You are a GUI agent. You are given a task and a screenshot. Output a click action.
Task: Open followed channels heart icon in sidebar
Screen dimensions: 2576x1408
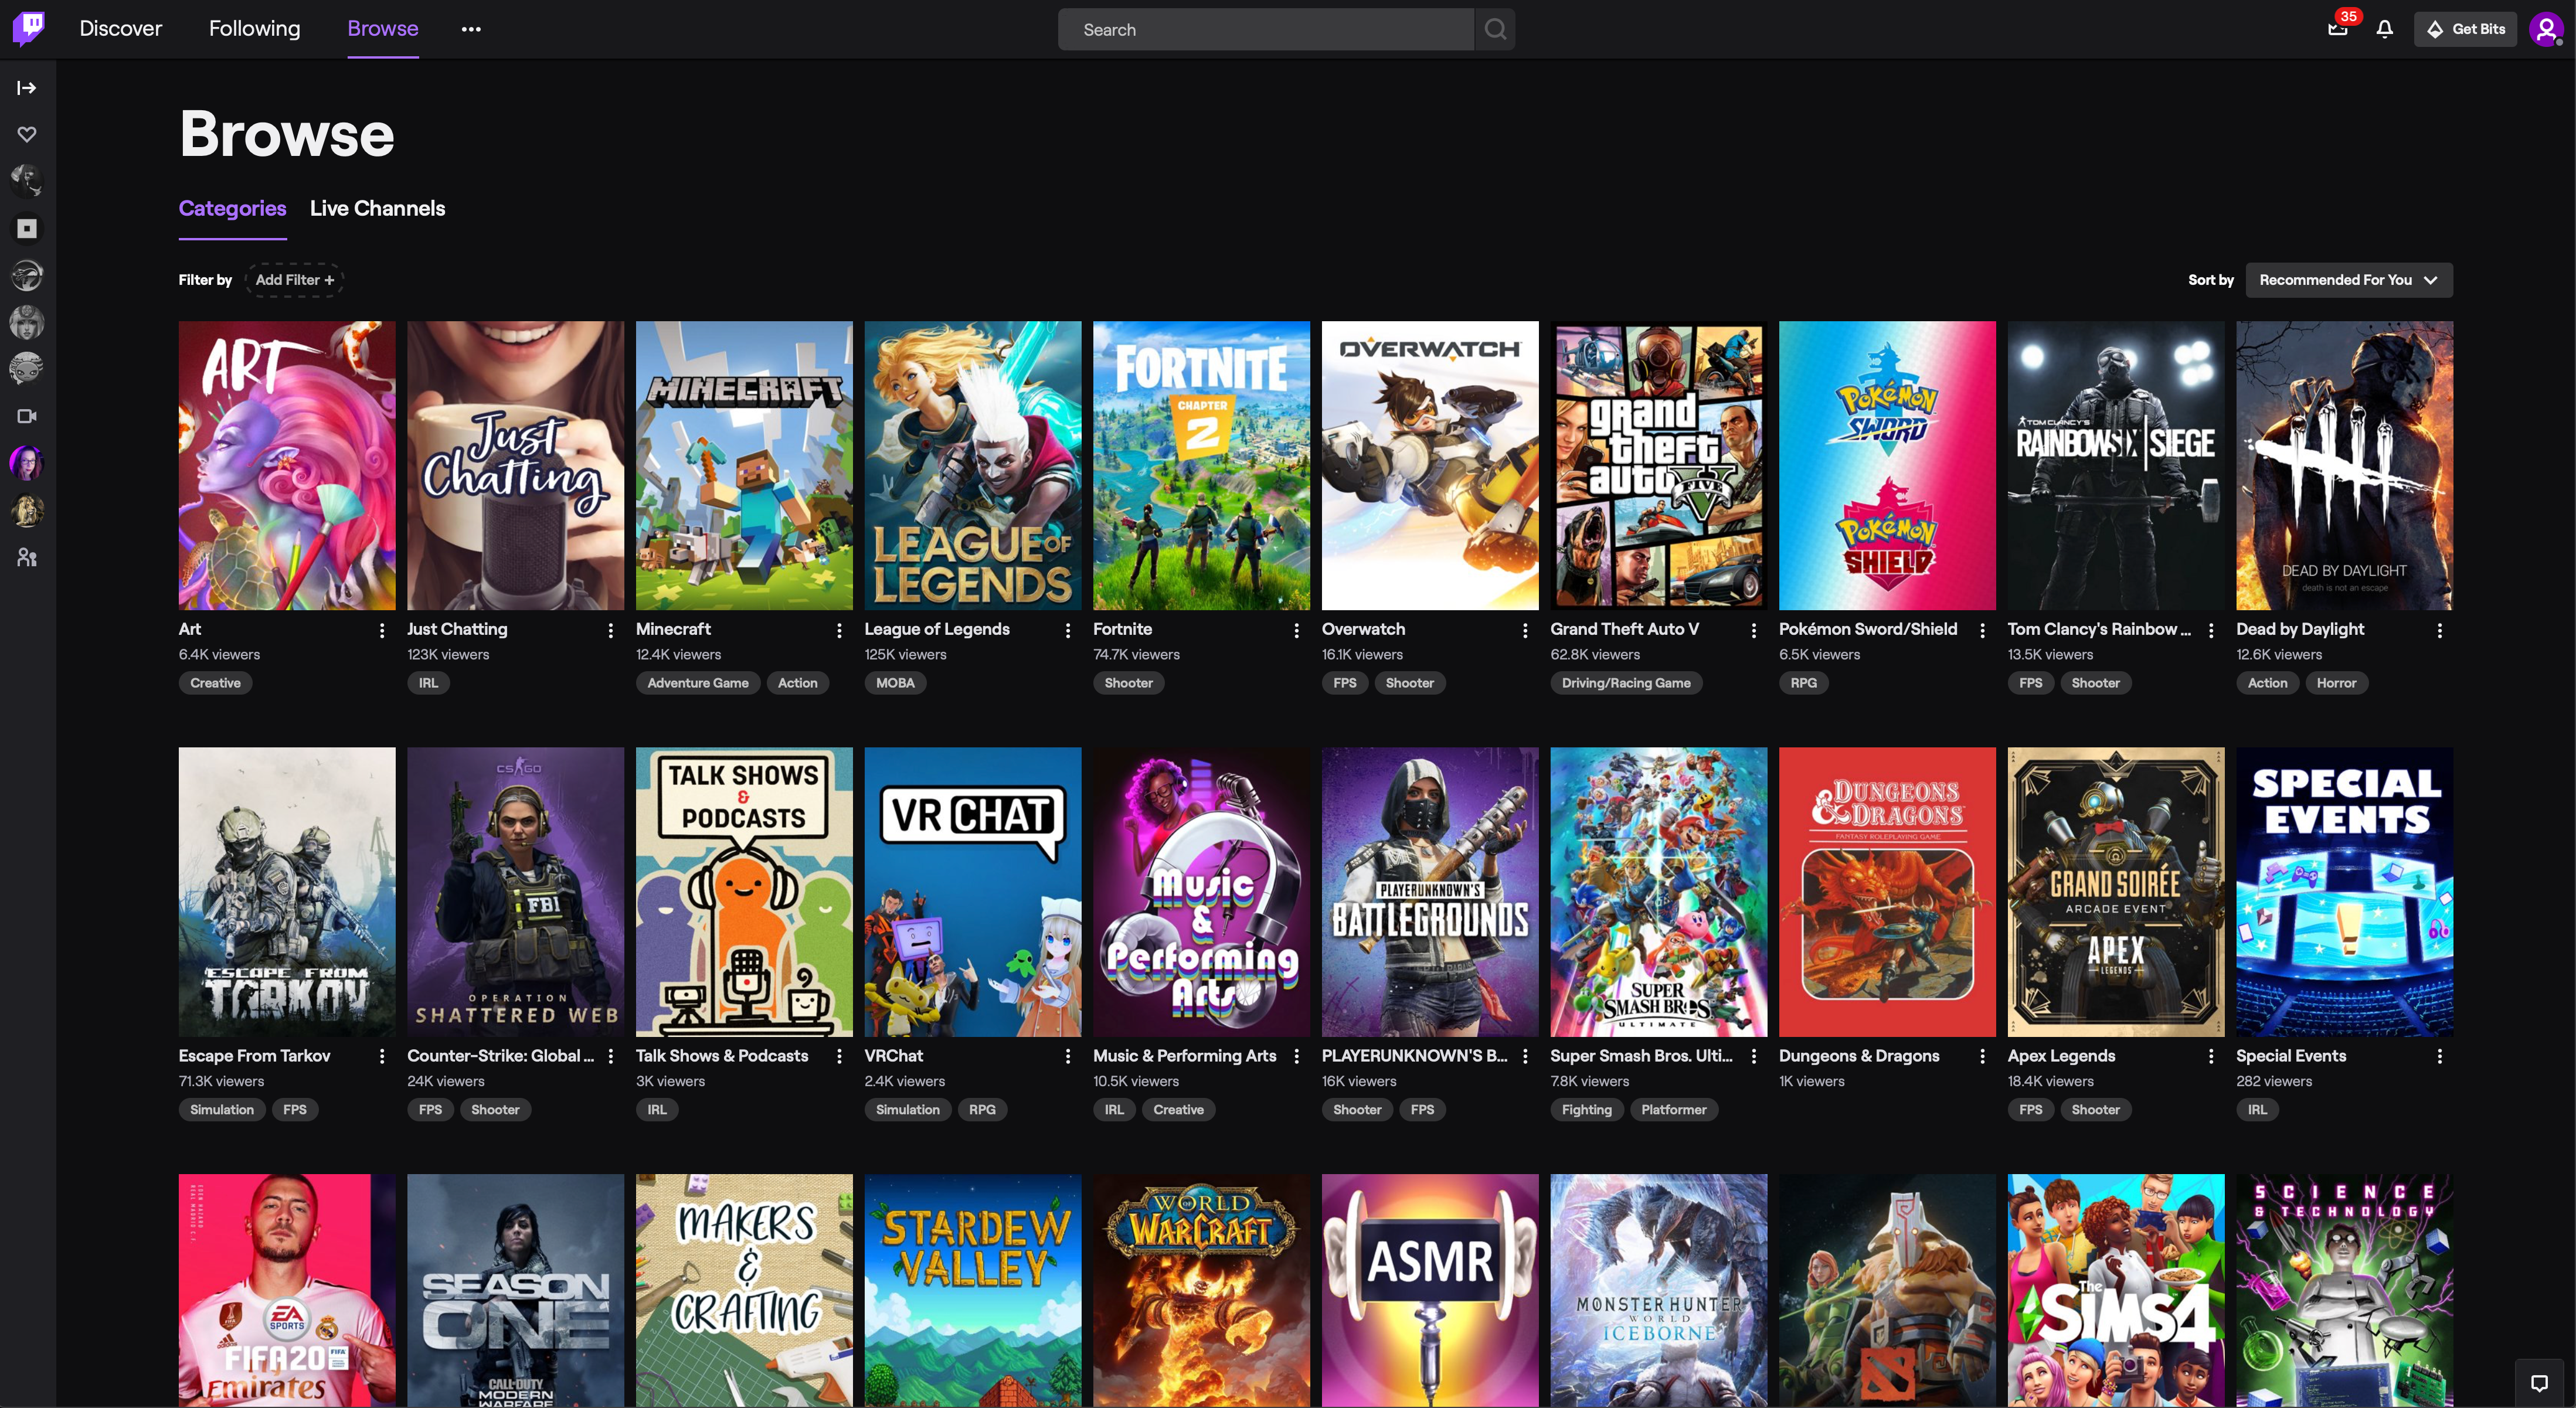tap(27, 134)
